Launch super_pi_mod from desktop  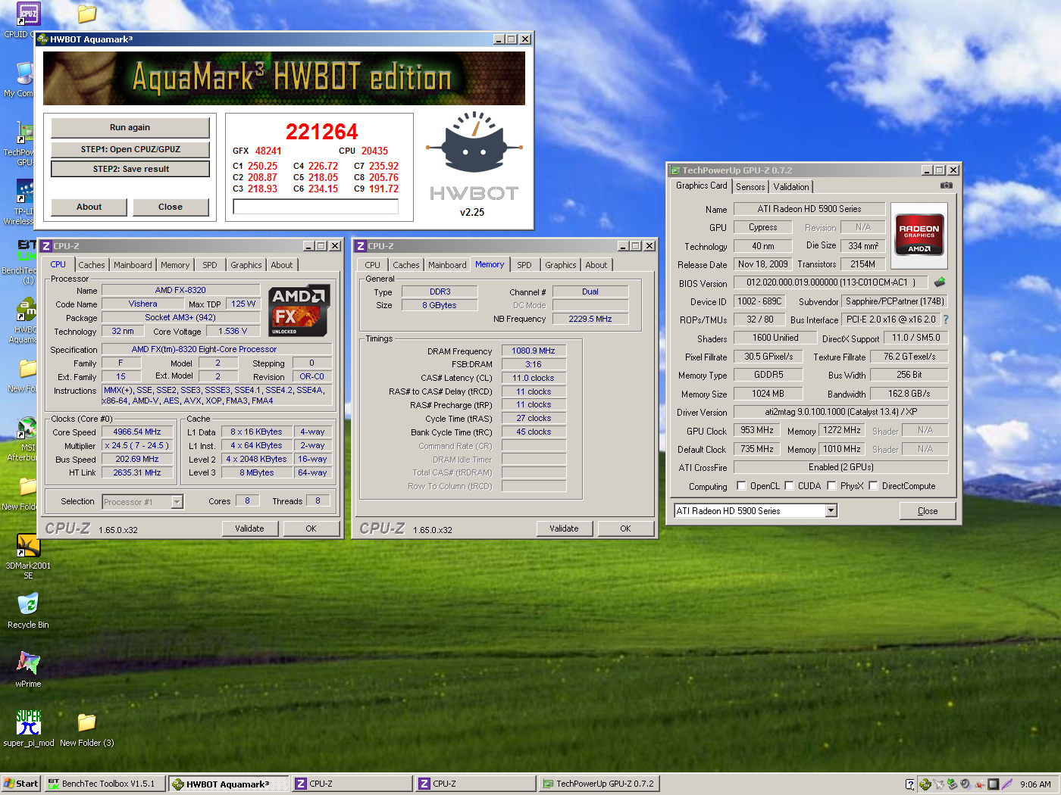[28, 722]
